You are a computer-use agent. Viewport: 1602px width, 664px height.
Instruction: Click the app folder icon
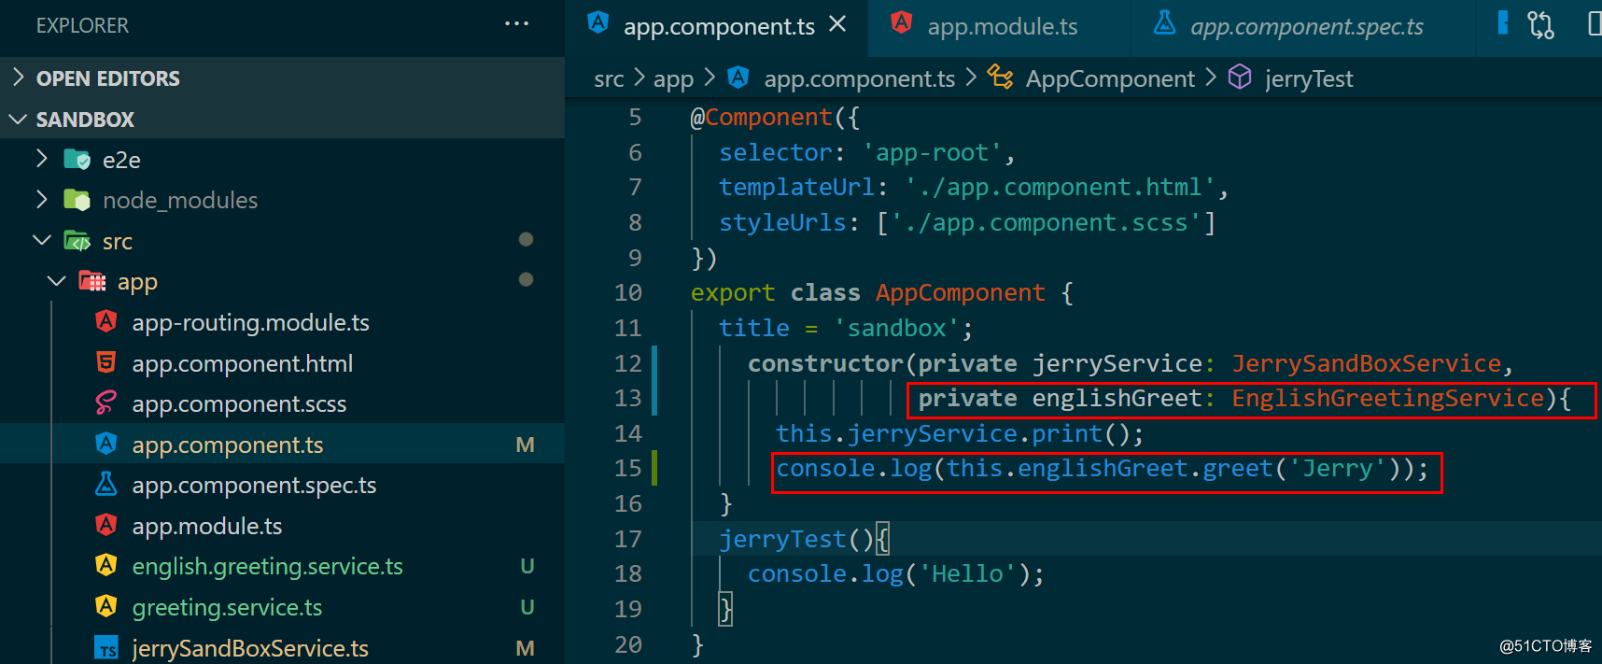(x=91, y=281)
